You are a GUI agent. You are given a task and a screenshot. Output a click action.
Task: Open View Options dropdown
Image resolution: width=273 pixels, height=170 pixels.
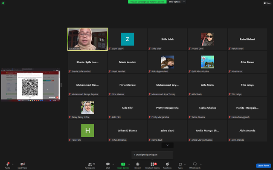coord(177,2)
